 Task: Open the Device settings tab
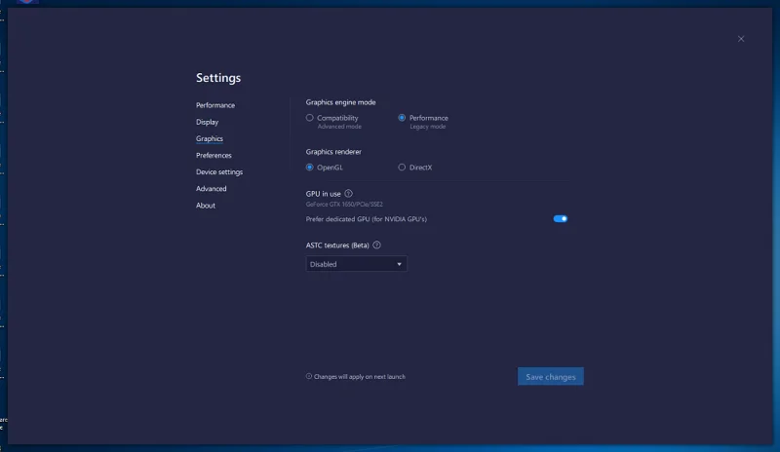pos(219,172)
